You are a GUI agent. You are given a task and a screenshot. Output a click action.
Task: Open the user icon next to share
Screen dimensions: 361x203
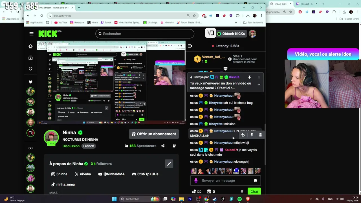(174, 146)
